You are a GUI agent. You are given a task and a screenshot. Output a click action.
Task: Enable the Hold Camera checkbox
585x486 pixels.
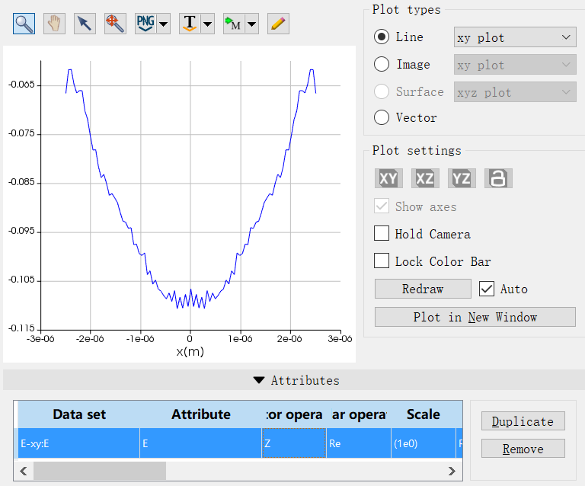point(382,234)
